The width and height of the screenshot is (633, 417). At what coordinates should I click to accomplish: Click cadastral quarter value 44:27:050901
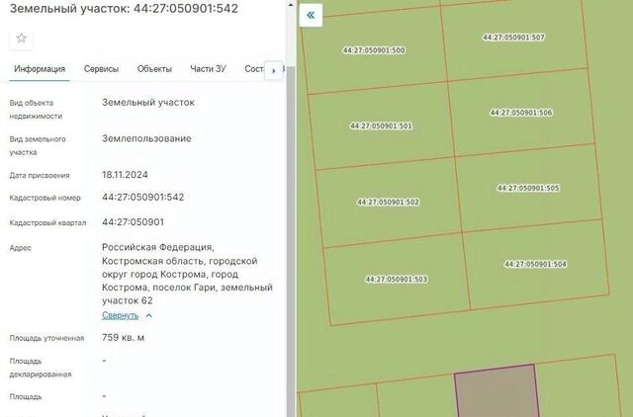coord(133,222)
